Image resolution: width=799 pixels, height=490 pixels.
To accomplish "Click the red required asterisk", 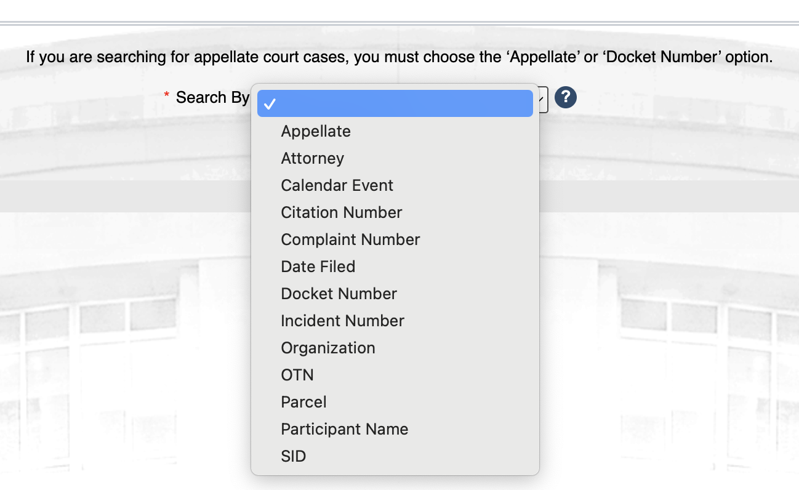I will coord(166,95).
